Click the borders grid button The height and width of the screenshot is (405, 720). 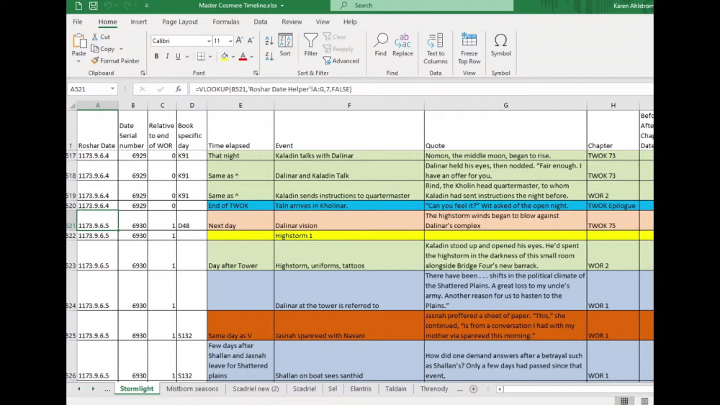[x=201, y=56]
